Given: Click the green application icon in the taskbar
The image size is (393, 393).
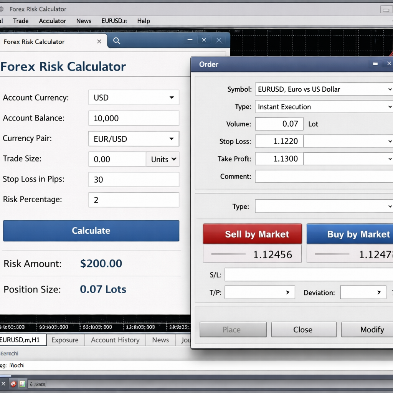Looking at the screenshot, I should pos(22,384).
